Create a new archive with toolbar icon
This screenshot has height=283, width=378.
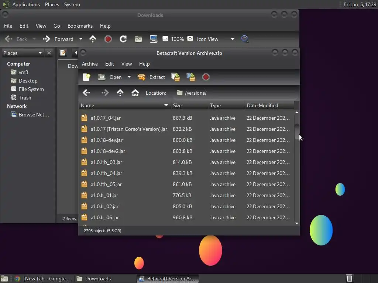[x=86, y=77]
